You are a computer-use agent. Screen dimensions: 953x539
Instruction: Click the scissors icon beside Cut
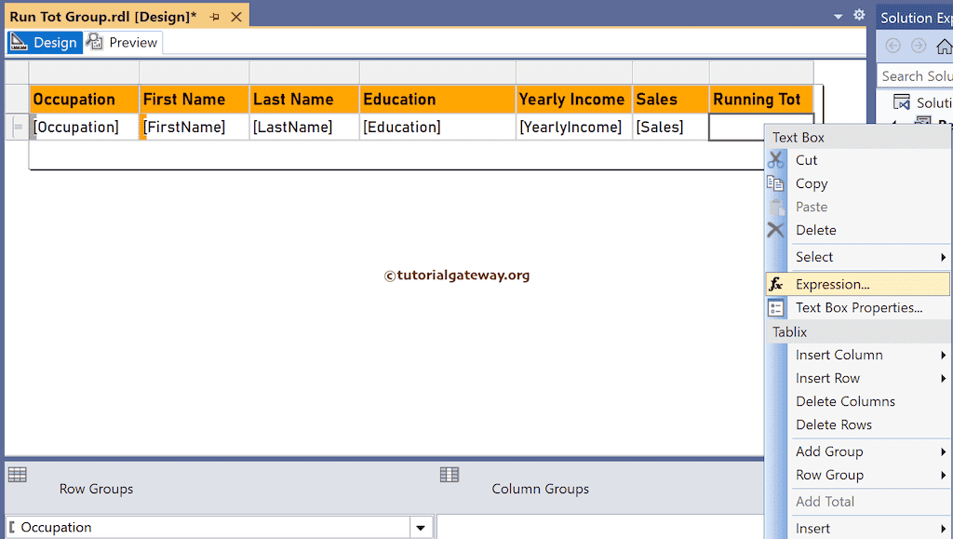coord(777,160)
